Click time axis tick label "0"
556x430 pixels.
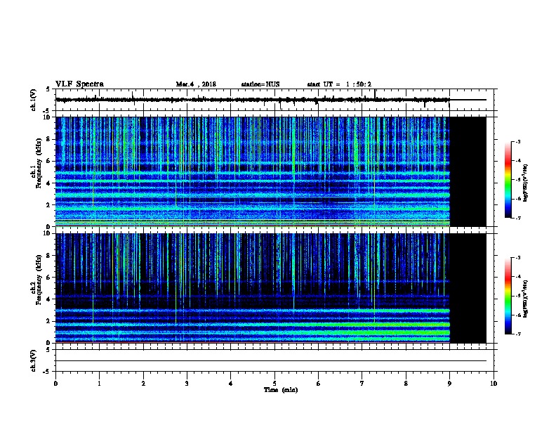click(x=55, y=384)
